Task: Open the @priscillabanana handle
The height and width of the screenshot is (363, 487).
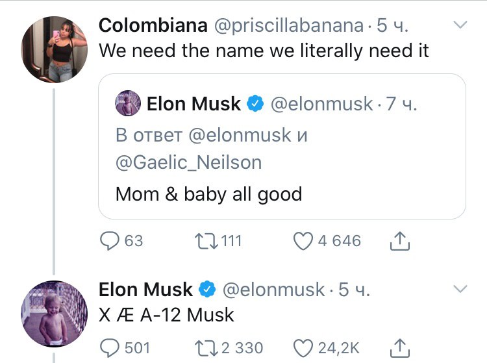Action: (x=288, y=25)
